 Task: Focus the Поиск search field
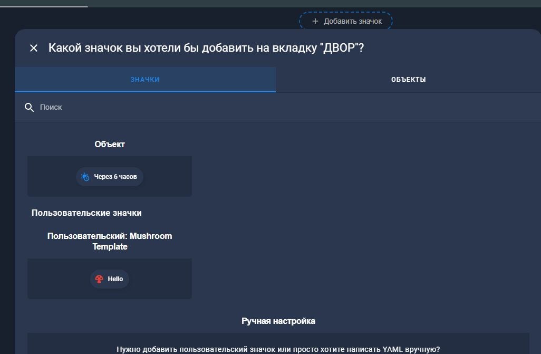(278, 107)
